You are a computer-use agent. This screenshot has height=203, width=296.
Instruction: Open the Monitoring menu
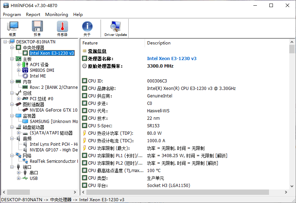(56, 15)
